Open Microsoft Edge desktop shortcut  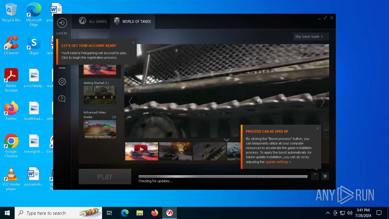pos(34,14)
